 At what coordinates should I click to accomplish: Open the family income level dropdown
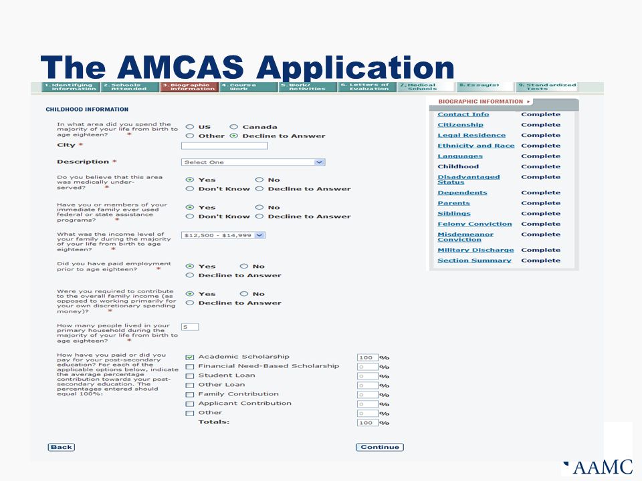[223, 235]
